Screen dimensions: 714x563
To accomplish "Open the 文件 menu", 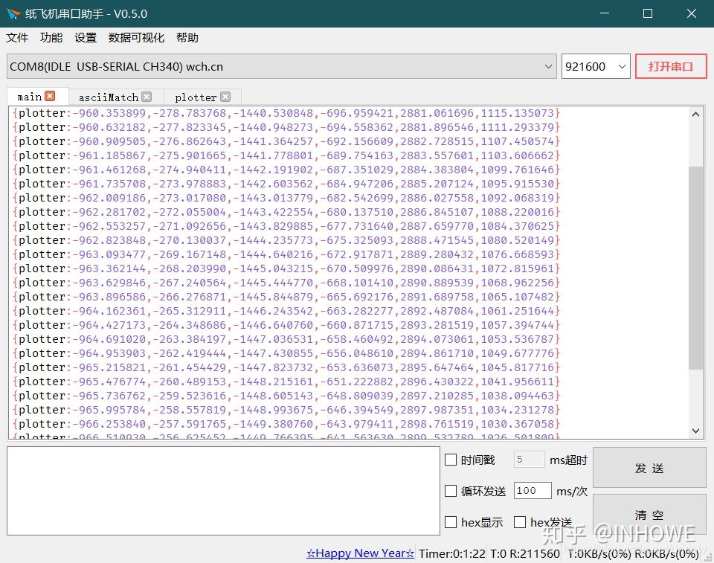I will (17, 37).
